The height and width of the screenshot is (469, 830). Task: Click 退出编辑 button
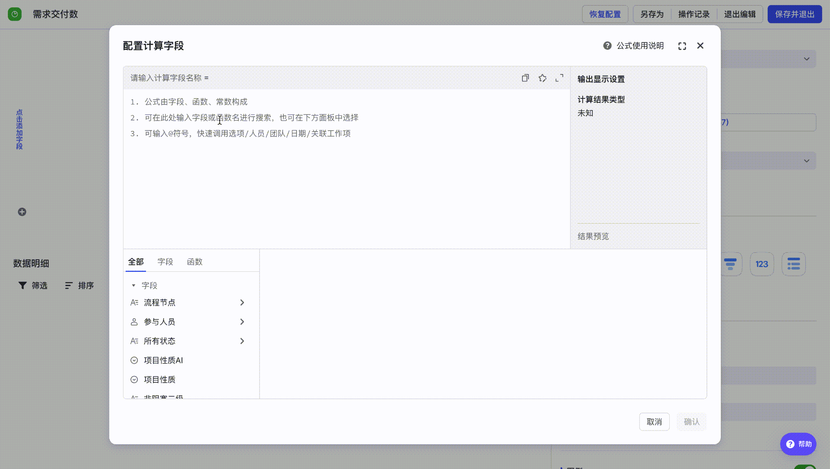740,14
